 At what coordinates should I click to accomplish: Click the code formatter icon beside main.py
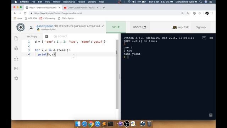click(46, 36)
